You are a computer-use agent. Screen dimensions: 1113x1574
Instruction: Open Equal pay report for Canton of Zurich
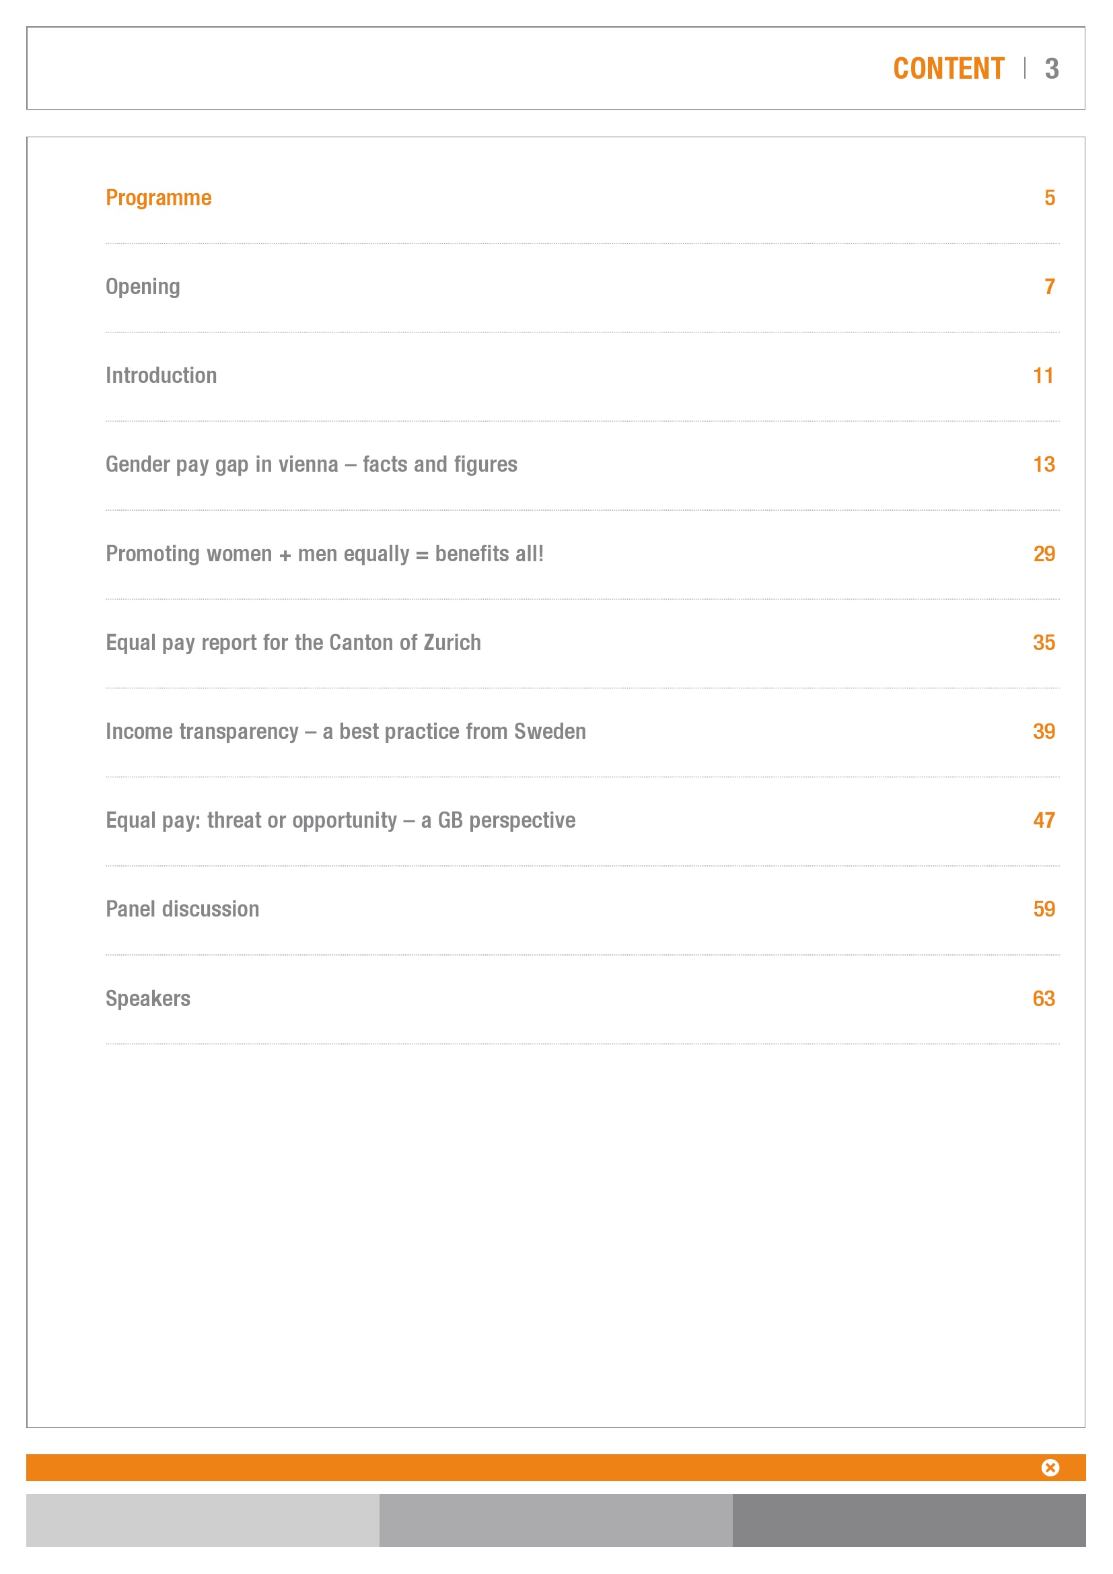coord(293,643)
